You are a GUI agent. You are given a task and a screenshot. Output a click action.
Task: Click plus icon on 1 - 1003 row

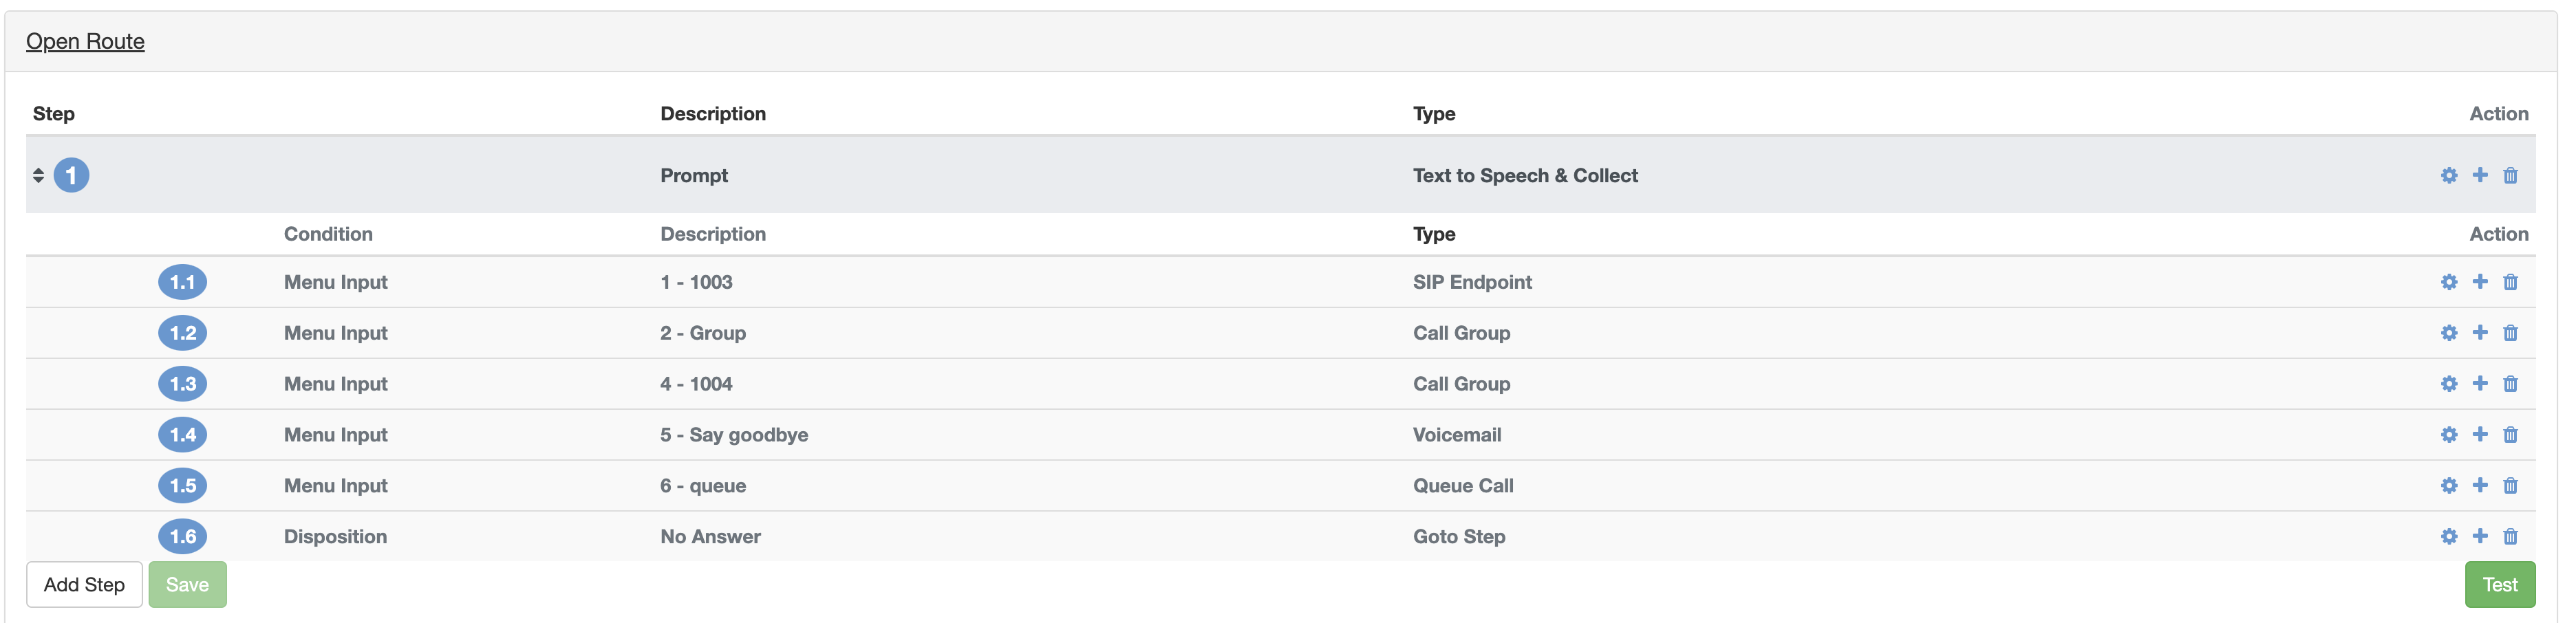click(x=2480, y=282)
